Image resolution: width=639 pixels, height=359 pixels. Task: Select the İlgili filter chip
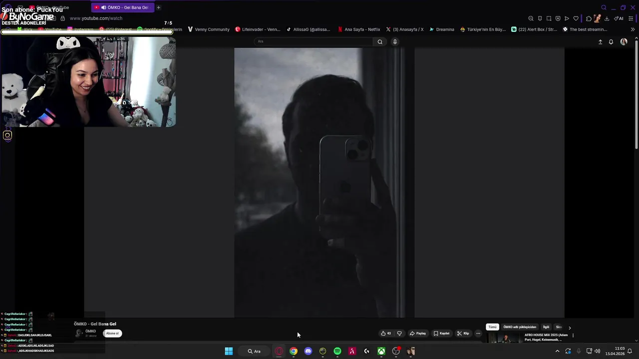pyautogui.click(x=546, y=327)
